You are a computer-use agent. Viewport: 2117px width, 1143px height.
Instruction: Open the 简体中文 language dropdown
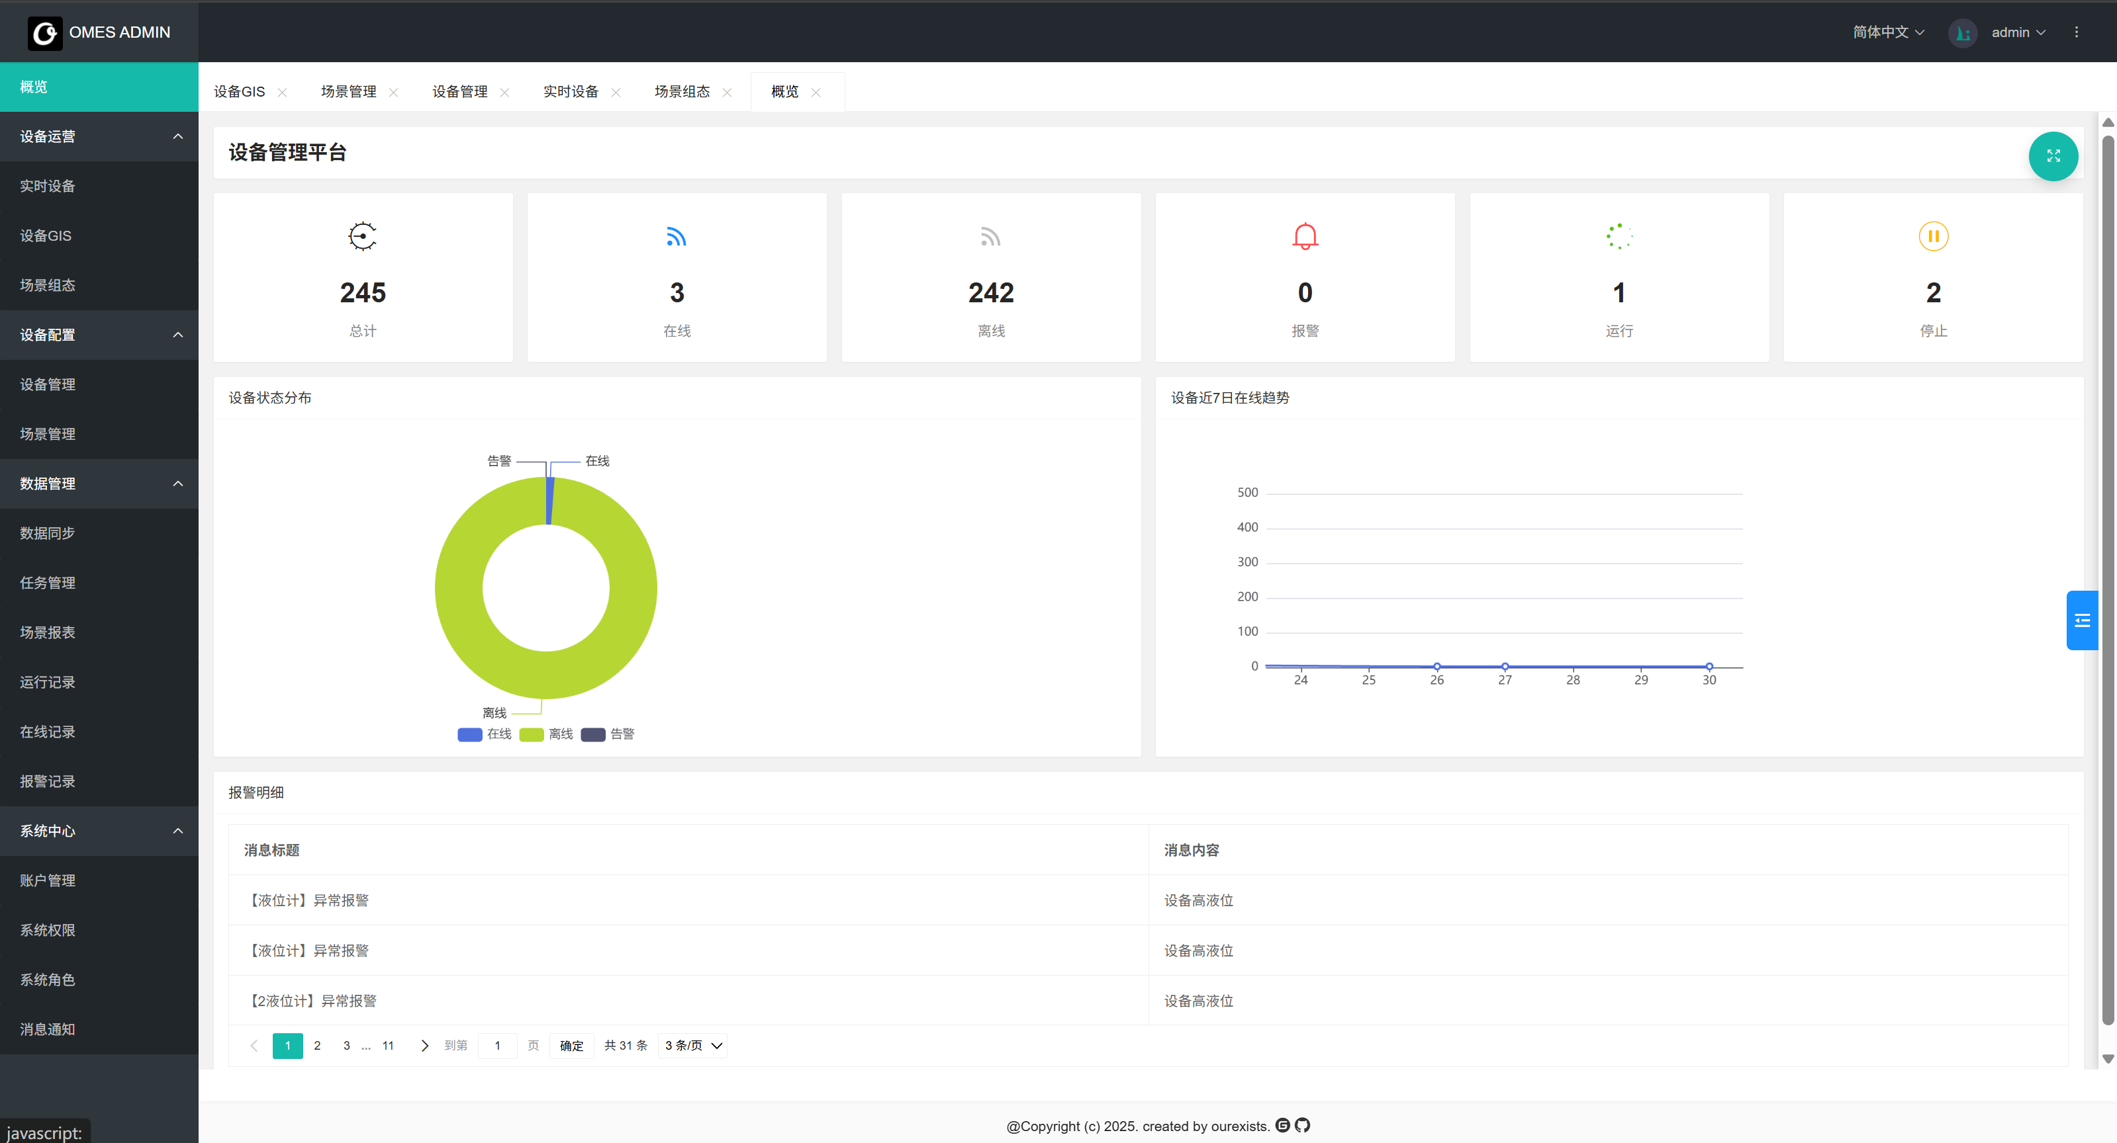(x=1888, y=32)
